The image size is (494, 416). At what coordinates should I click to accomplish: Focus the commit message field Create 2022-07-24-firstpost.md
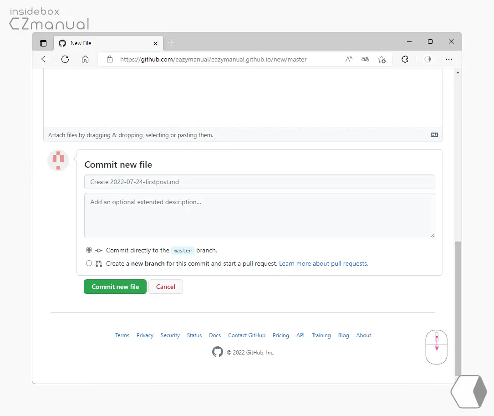260,182
